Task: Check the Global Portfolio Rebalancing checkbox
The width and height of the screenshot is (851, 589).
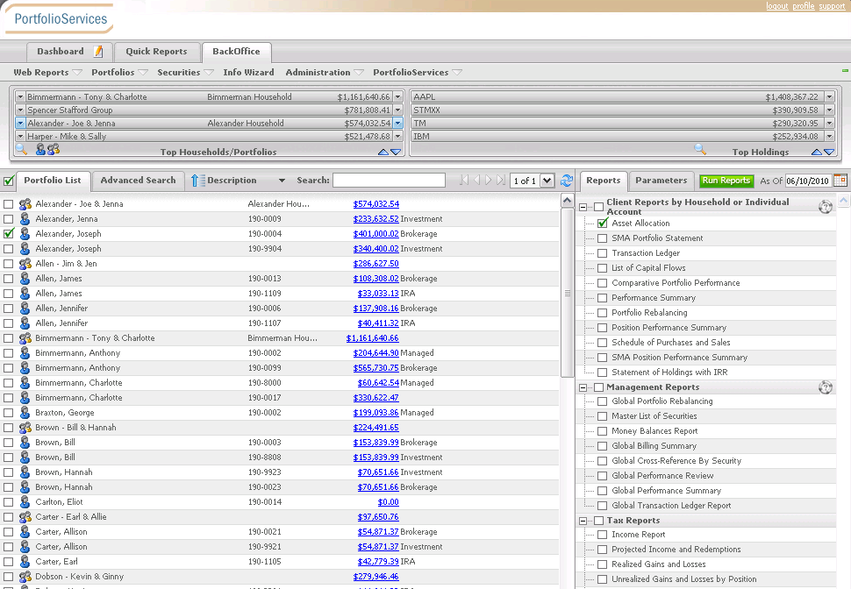Action: tap(602, 401)
